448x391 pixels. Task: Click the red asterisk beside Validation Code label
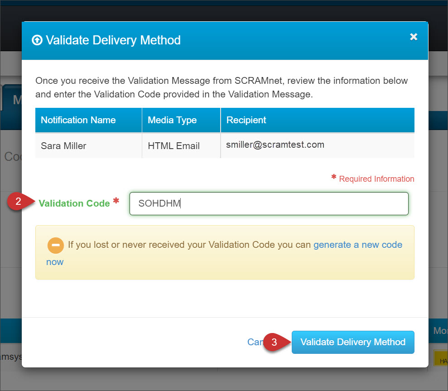(x=116, y=201)
